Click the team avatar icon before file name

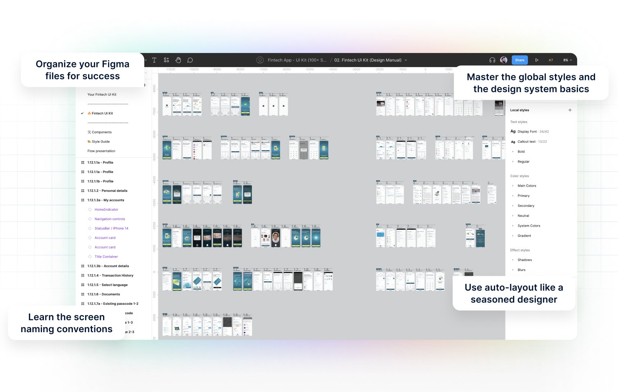click(260, 60)
